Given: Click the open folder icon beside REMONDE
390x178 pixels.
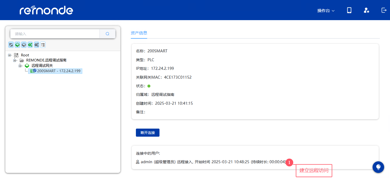Looking at the screenshot, I should pos(22,60).
